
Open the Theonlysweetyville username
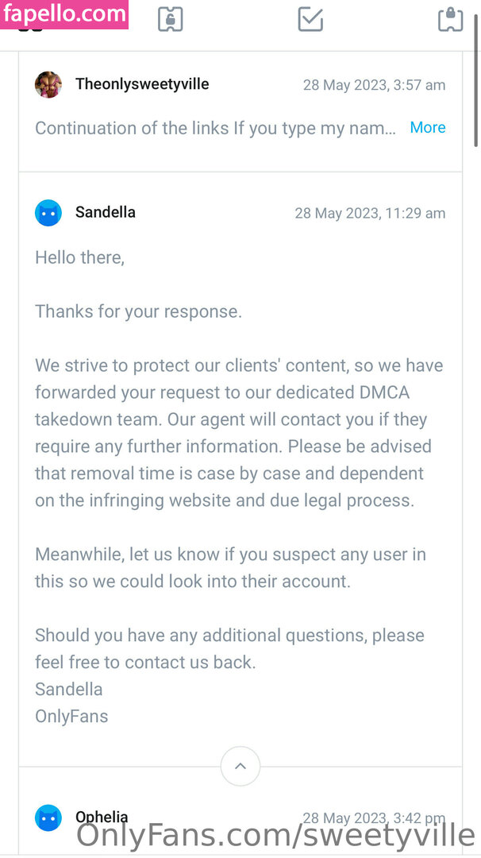pyautogui.click(x=142, y=84)
